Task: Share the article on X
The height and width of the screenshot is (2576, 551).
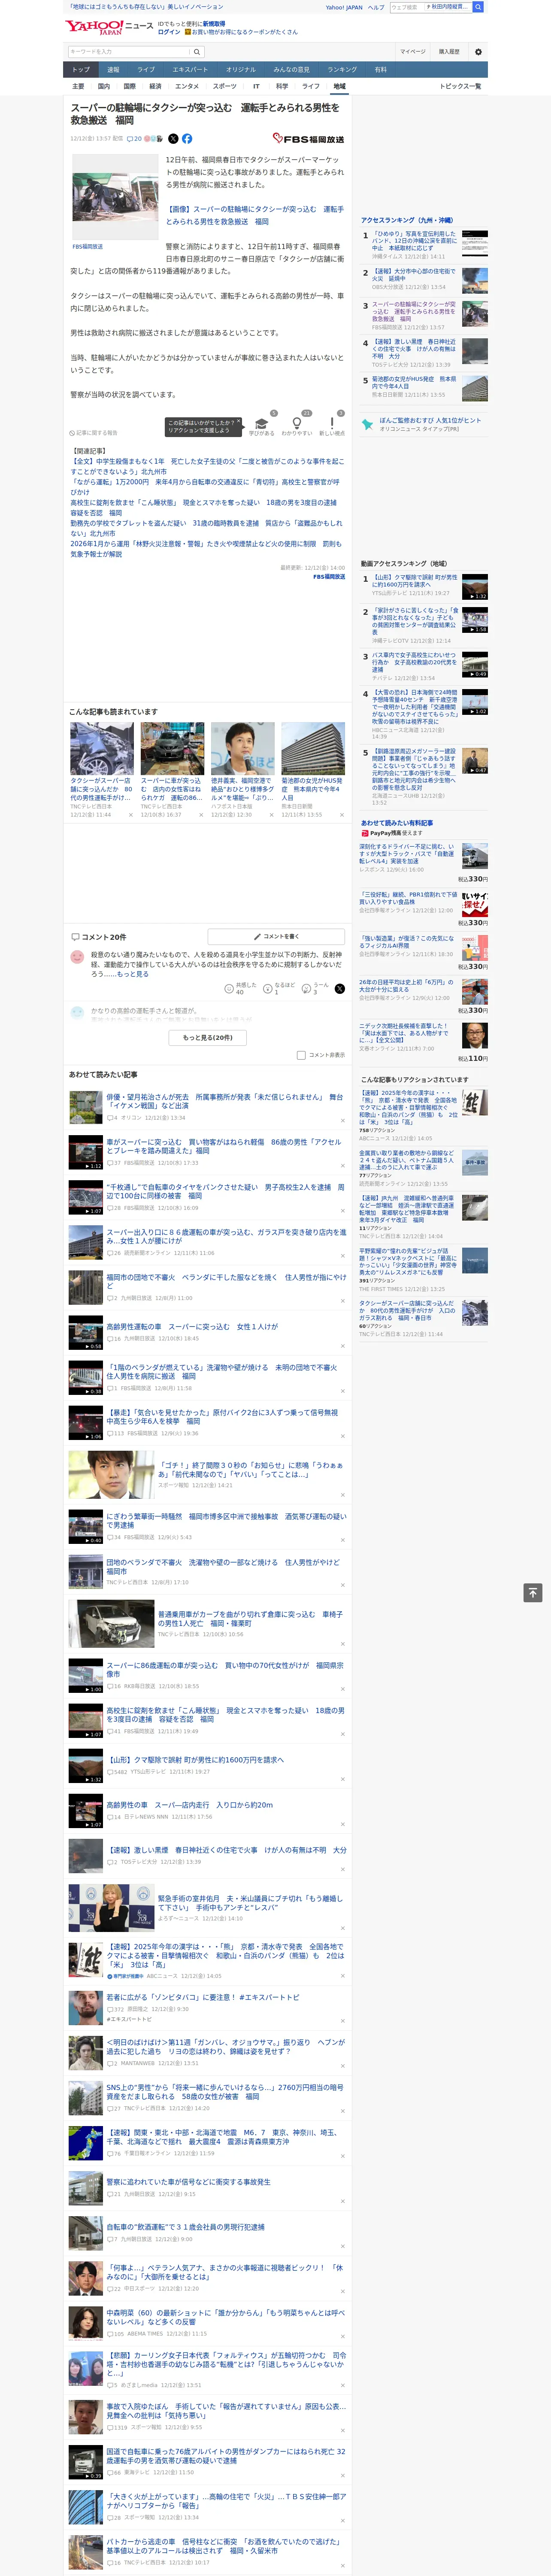Action: coord(173,139)
